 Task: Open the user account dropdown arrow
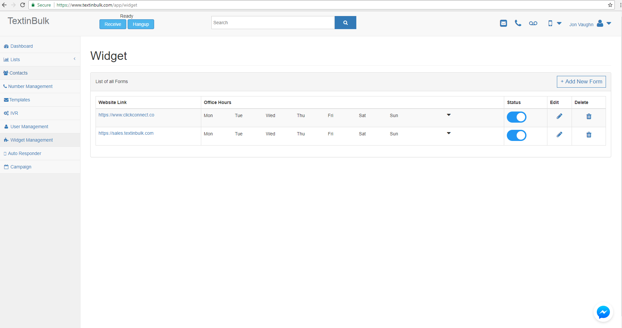point(609,23)
